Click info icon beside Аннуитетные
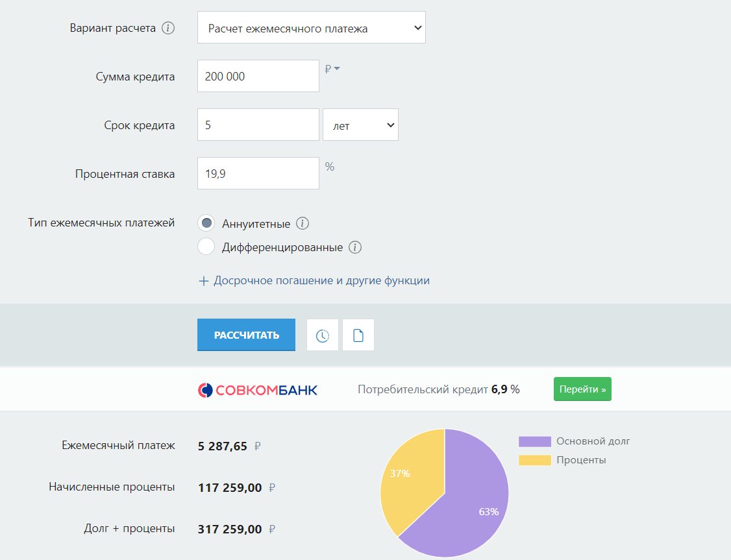This screenshot has width=731, height=560. tap(303, 224)
